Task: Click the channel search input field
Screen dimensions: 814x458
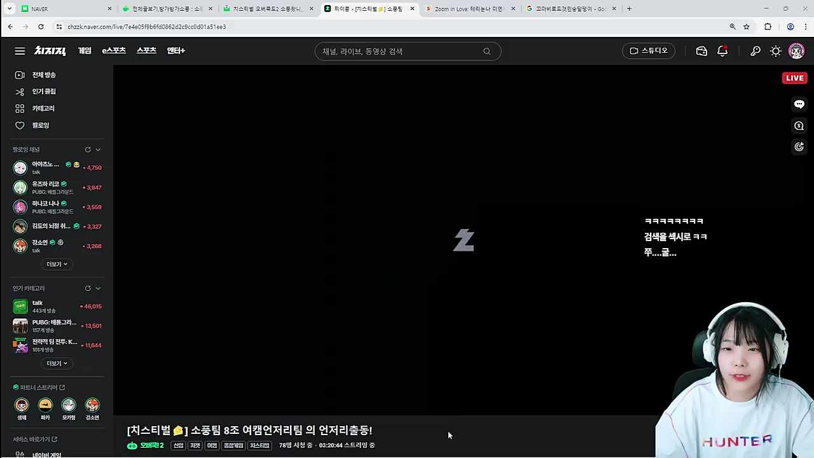Action: click(401, 52)
